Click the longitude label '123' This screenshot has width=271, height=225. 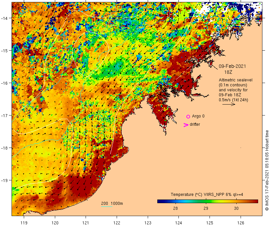click(148, 223)
